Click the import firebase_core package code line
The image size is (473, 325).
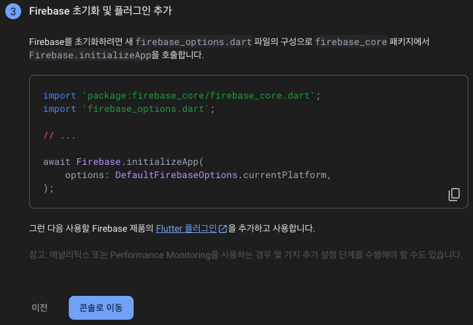coord(182,96)
